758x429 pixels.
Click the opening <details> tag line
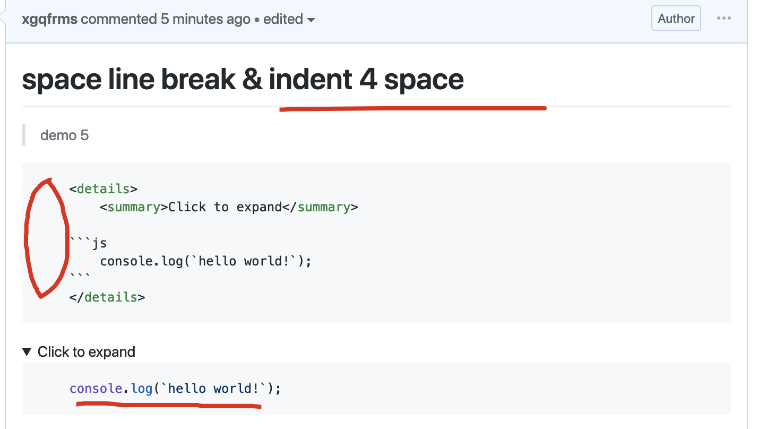coord(104,189)
